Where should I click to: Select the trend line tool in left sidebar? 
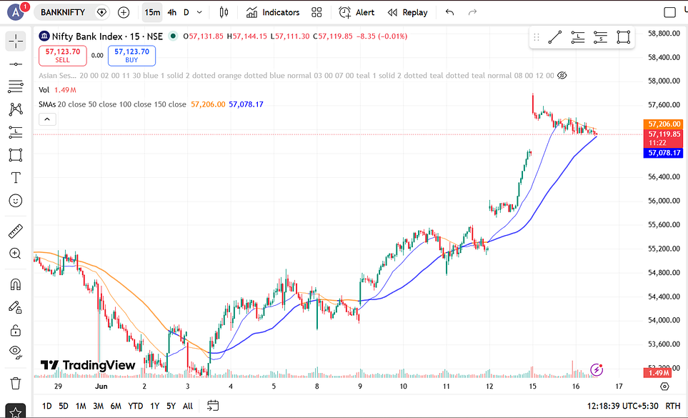coord(16,64)
